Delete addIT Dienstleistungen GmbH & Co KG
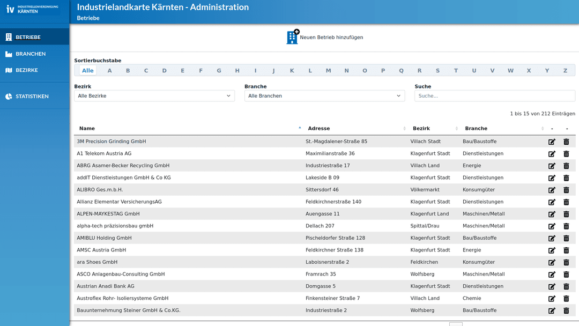 [x=566, y=178]
